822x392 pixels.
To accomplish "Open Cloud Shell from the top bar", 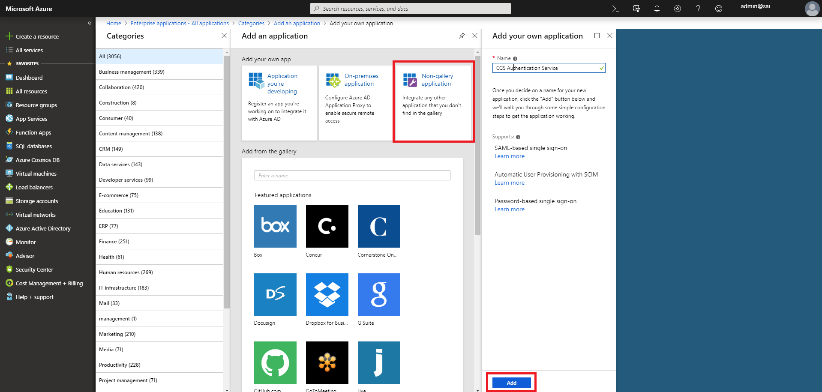I will (615, 9).
